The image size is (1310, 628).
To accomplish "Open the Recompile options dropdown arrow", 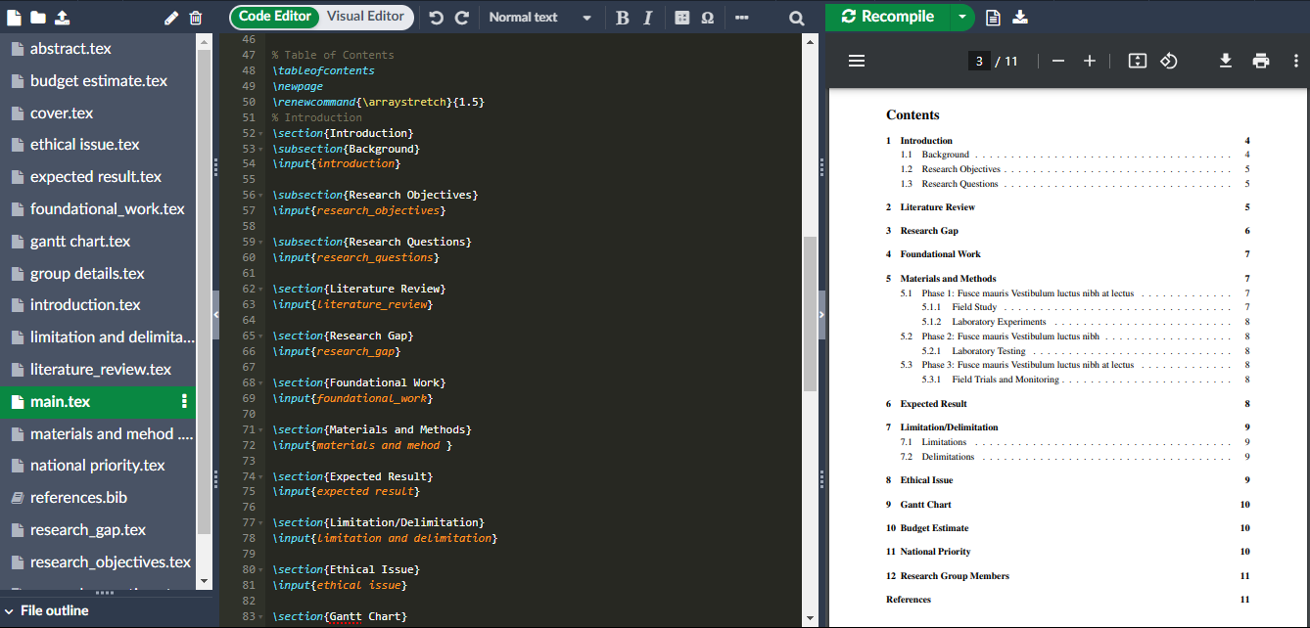I will [961, 17].
